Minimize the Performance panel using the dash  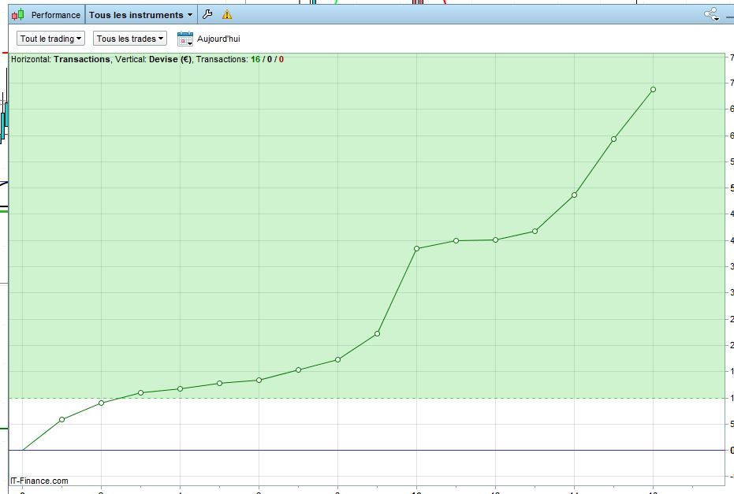[x=729, y=15]
